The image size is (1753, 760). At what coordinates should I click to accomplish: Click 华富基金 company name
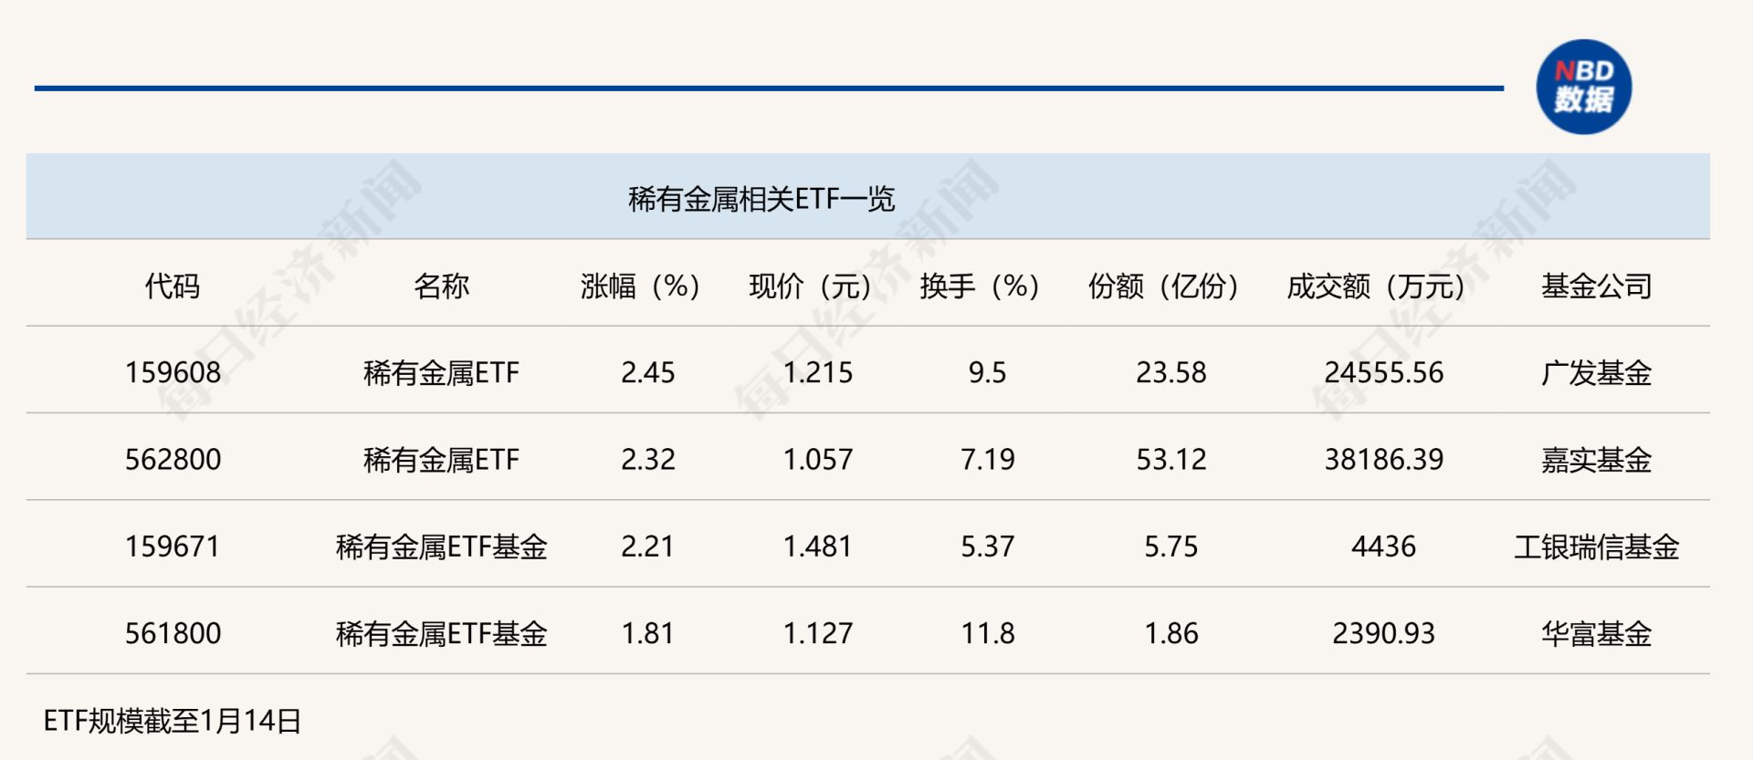click(x=1596, y=633)
